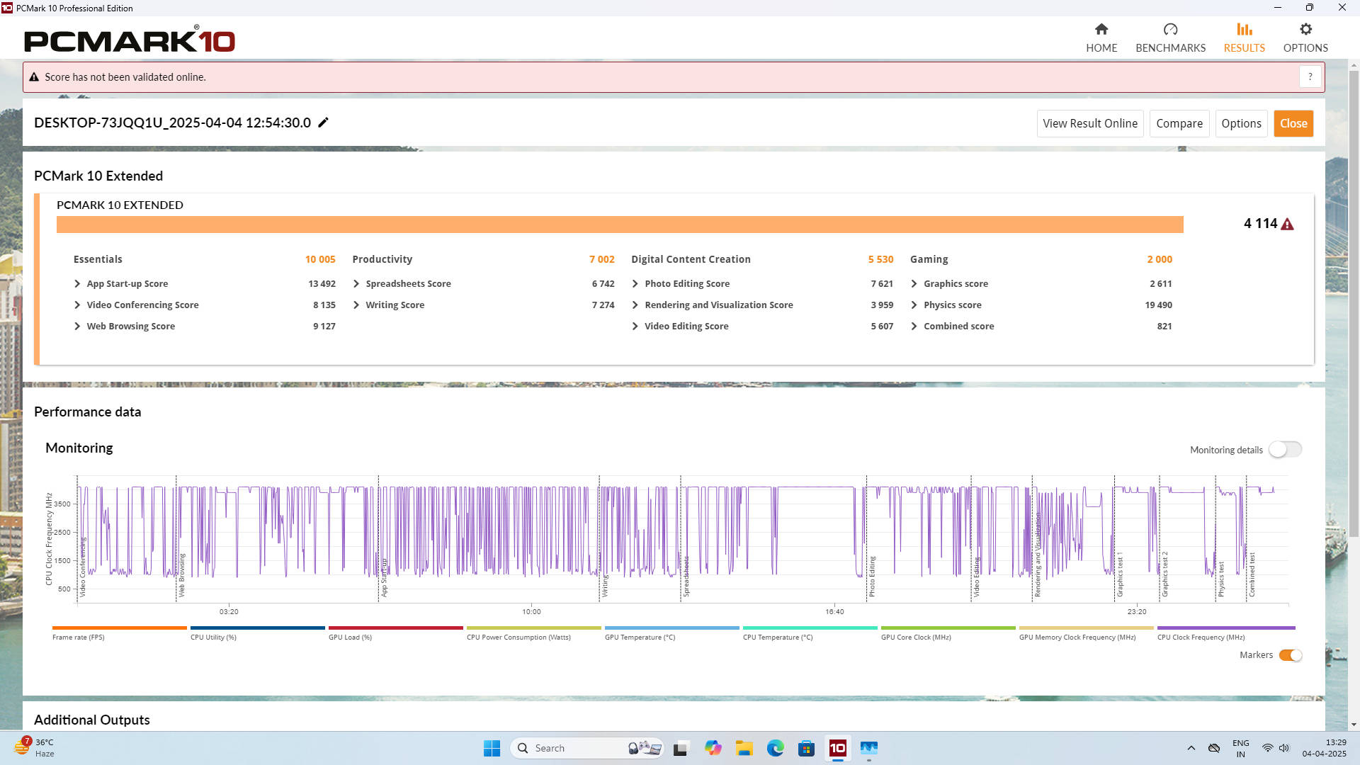Expand Combined score details
1360x765 pixels.
914,326
